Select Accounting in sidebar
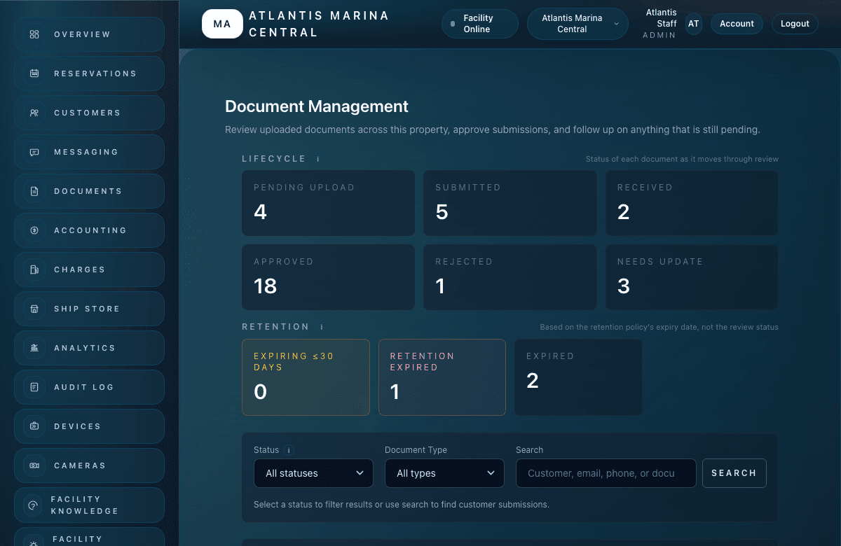This screenshot has height=546, width=841. 90,230
